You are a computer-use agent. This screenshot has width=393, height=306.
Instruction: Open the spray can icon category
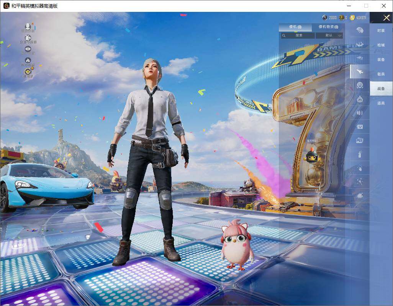click(x=360, y=154)
